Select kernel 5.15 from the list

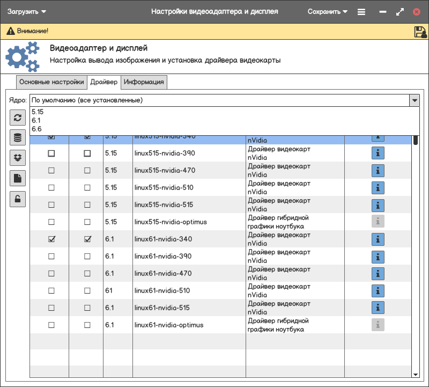(x=38, y=112)
